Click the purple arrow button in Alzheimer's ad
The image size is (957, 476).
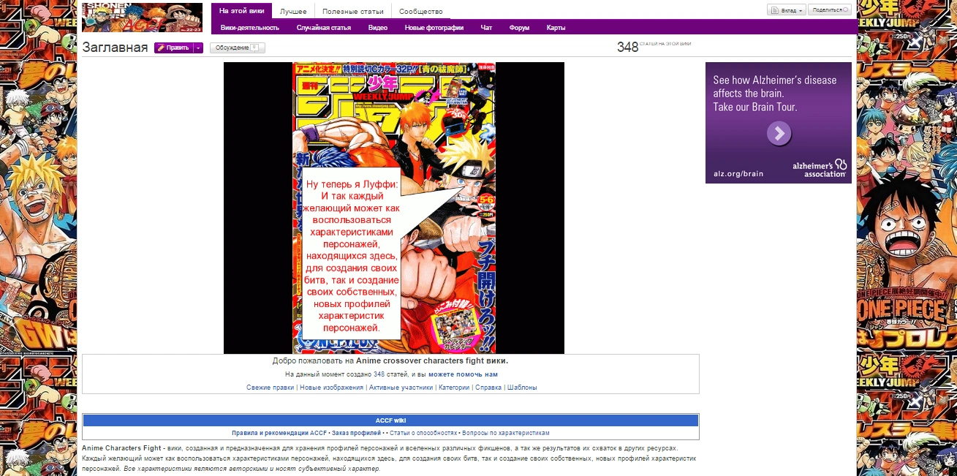coord(779,134)
